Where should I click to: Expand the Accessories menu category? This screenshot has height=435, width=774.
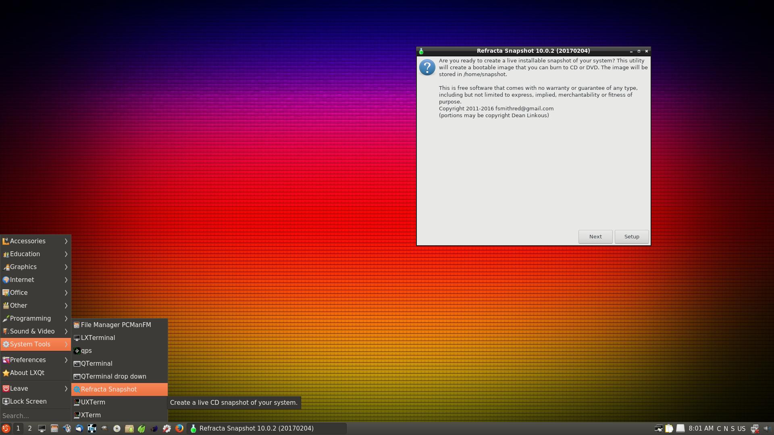(35, 241)
